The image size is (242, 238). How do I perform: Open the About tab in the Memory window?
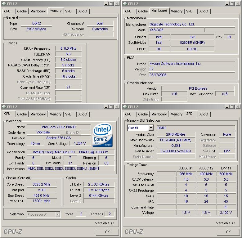[x=83, y=11]
